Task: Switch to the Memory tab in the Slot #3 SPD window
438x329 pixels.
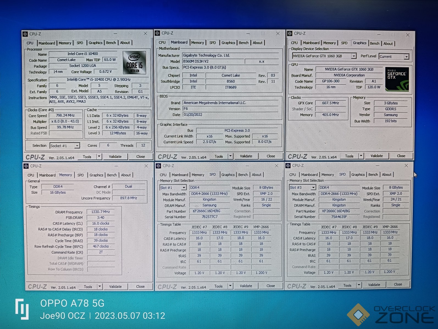Action: point(328,175)
